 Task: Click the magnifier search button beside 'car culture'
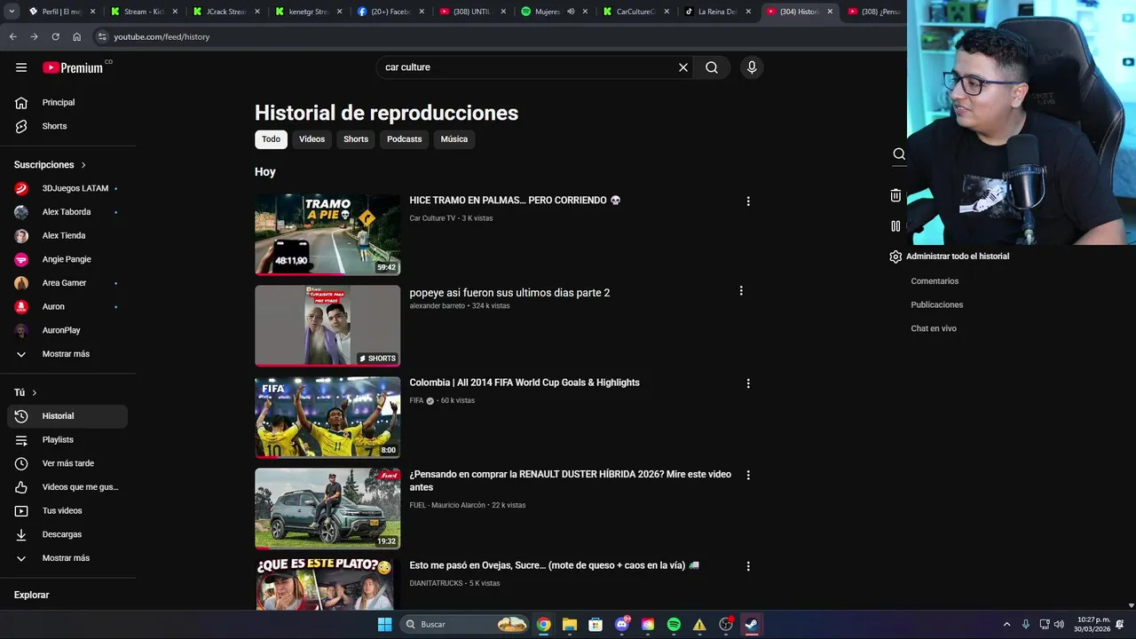(712, 67)
